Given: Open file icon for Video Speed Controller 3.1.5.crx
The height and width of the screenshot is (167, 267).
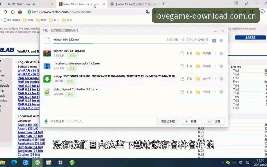Looking at the screenshot, I should click(x=182, y=92).
